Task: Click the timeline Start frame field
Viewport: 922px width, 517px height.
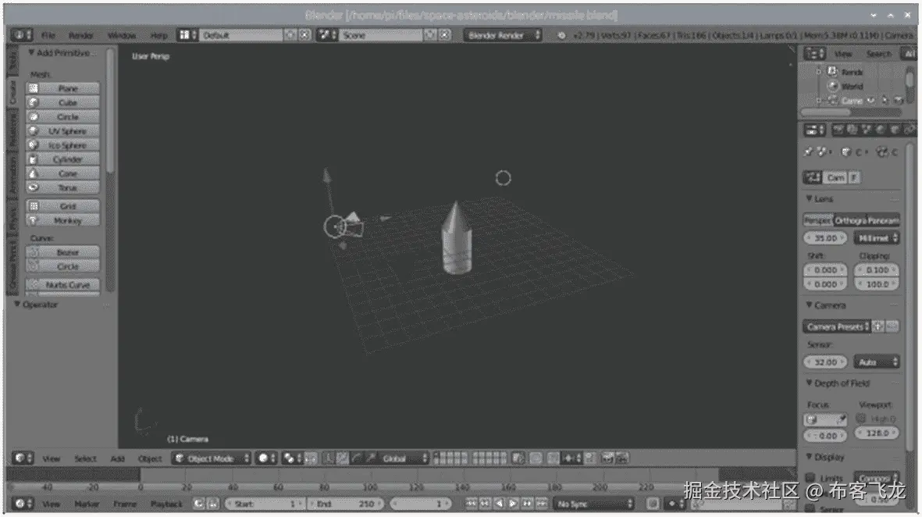Action: [265, 504]
